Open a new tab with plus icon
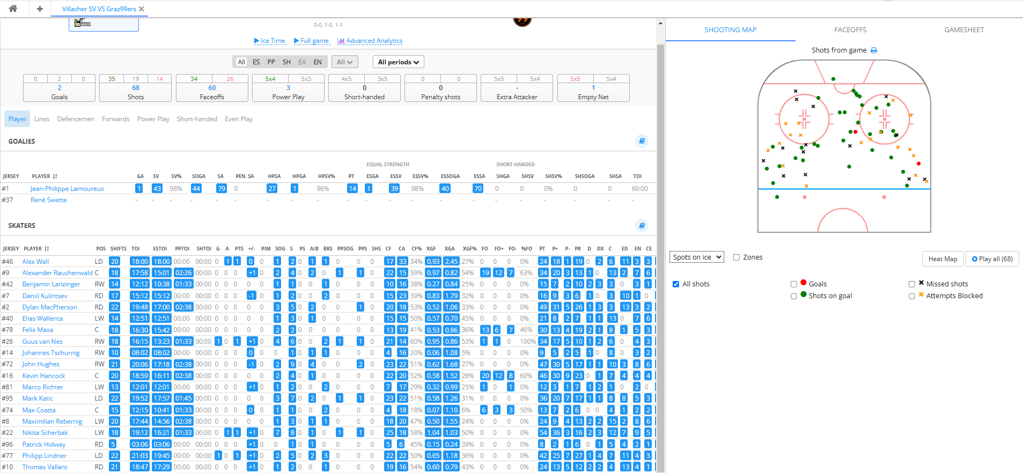This screenshot has width=1023, height=473. [x=40, y=9]
